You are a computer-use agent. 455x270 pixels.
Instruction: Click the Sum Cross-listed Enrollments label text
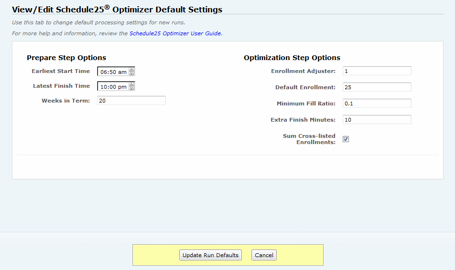click(x=309, y=139)
